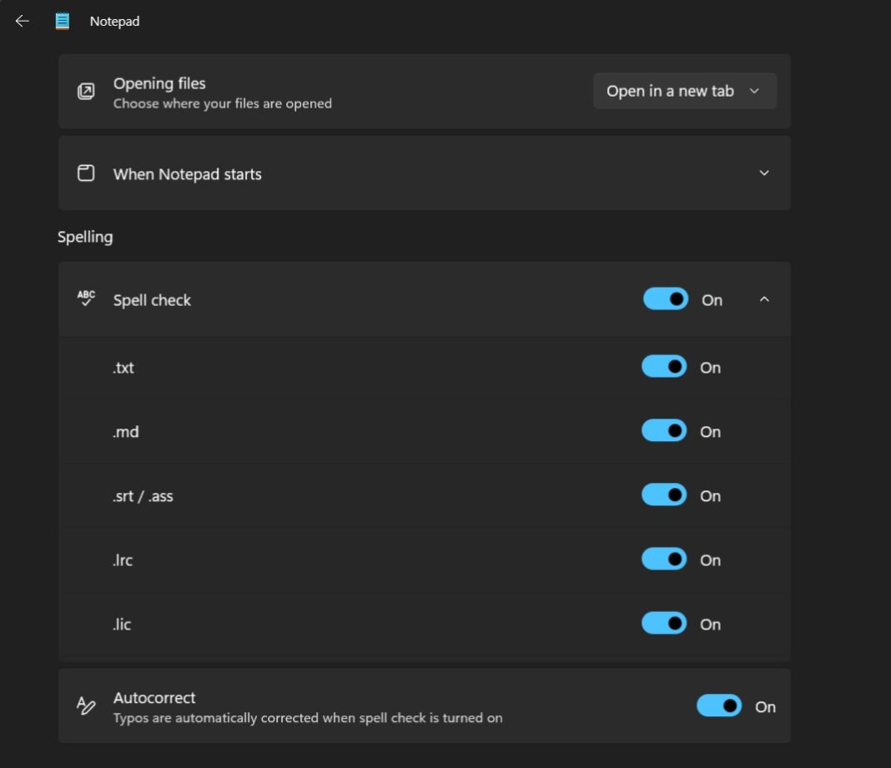Click the When Notepad starts window icon
The height and width of the screenshot is (768, 891).
[x=86, y=173]
